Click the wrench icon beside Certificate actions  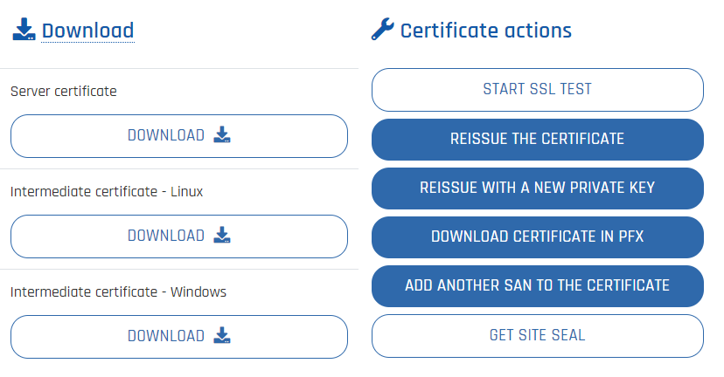(383, 29)
